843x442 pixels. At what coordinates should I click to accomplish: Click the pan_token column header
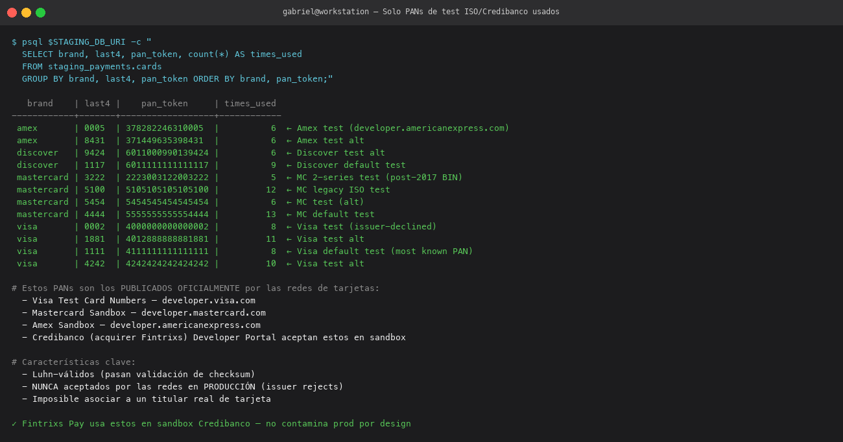pos(165,104)
